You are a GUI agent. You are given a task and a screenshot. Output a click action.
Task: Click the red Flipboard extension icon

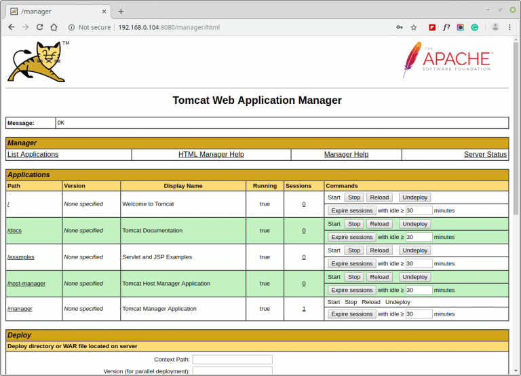(x=431, y=27)
